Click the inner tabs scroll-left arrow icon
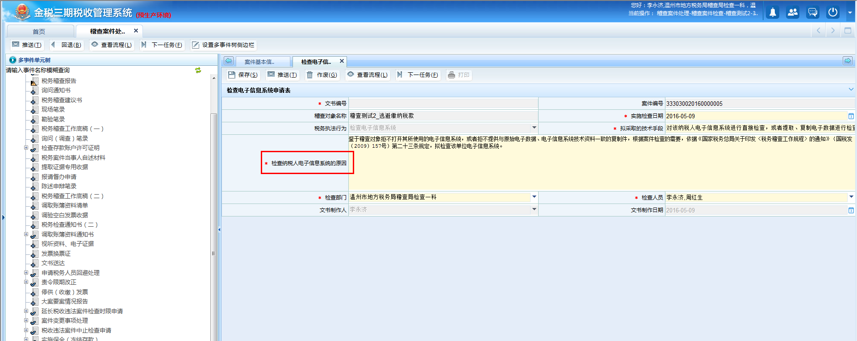The image size is (857, 341). point(229,61)
